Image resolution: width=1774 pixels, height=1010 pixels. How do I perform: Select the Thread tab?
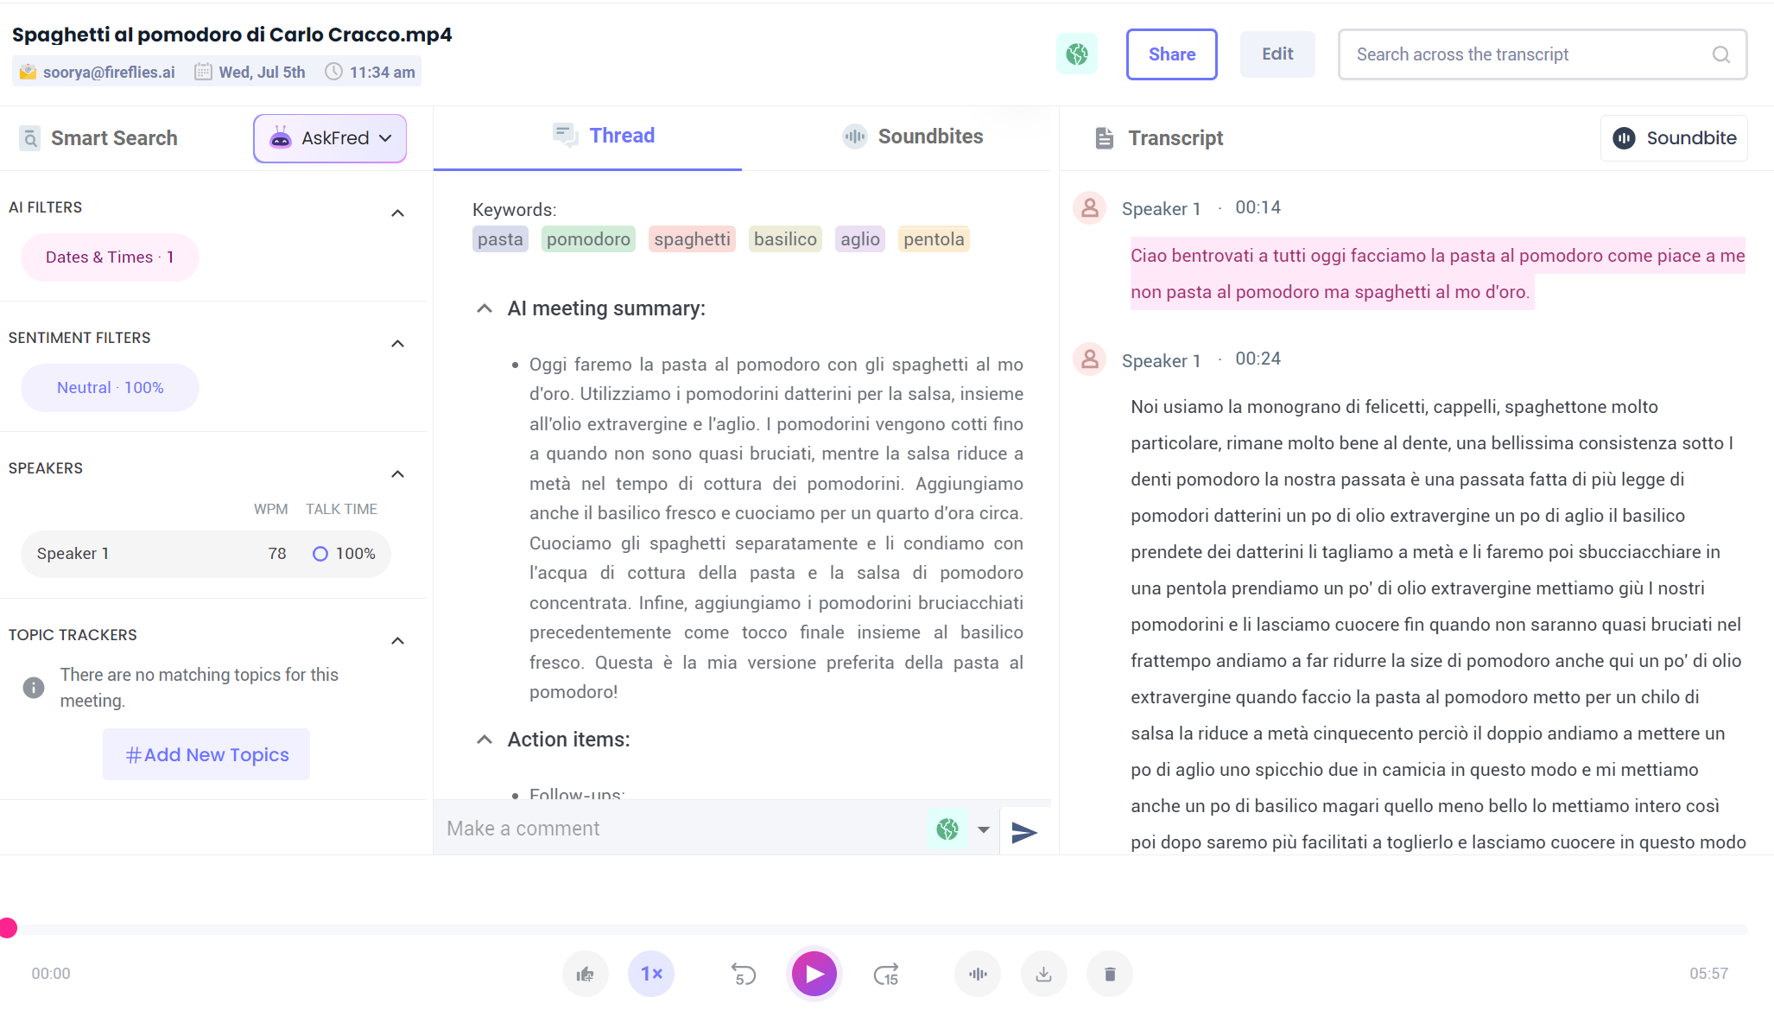point(604,136)
